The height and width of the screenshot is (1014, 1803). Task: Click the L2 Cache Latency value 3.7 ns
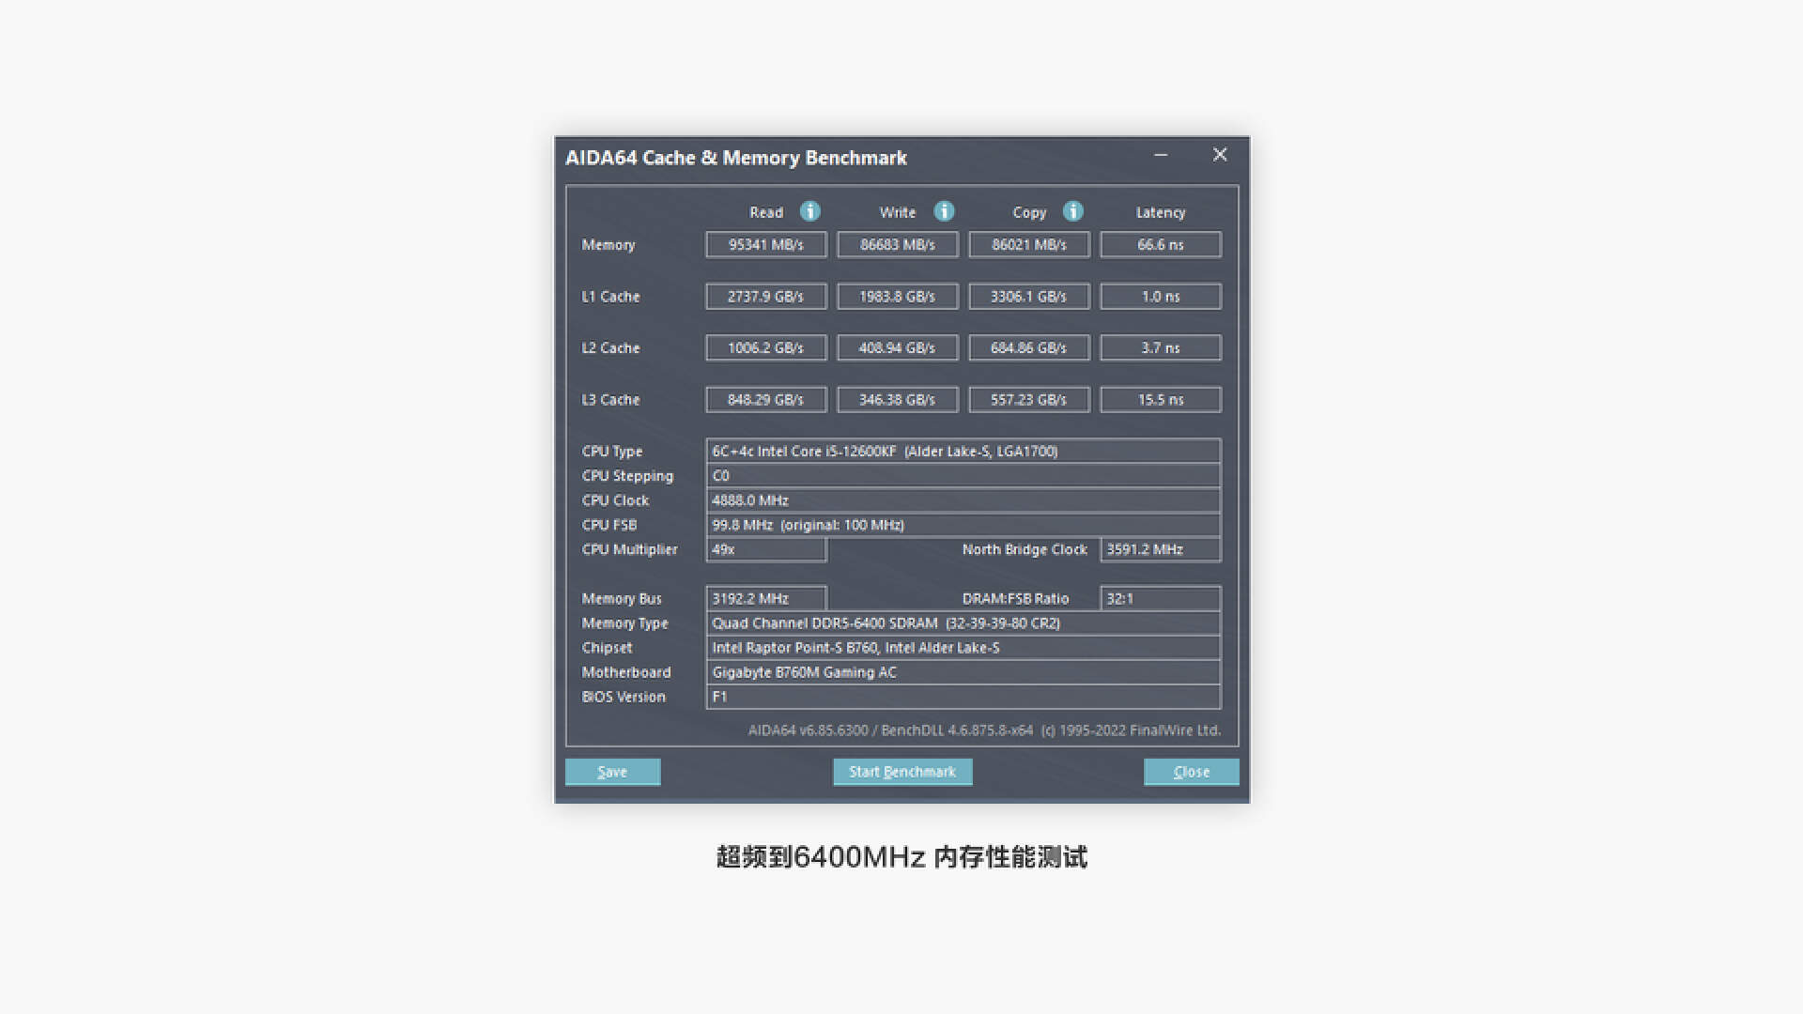1160,347
